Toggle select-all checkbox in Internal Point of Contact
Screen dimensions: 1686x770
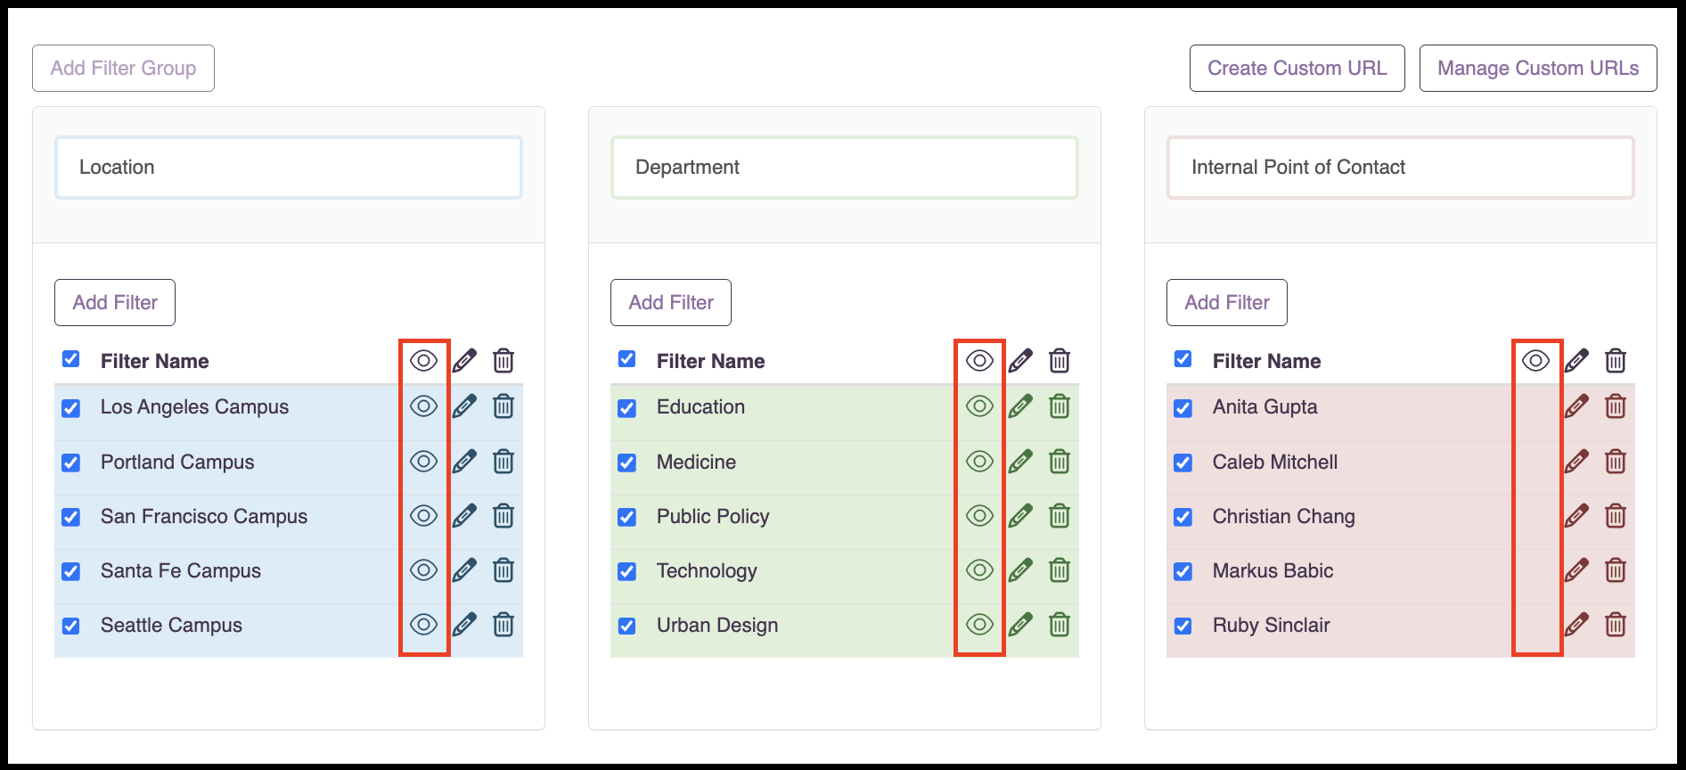[x=1183, y=359]
